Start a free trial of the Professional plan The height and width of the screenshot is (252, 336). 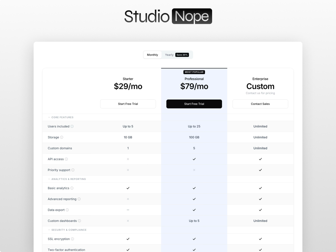click(194, 104)
